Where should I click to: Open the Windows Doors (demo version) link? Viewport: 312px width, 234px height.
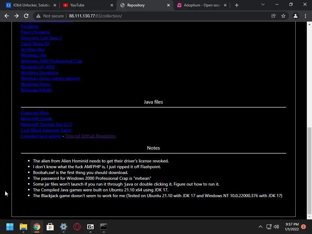pyautogui.click(x=50, y=78)
